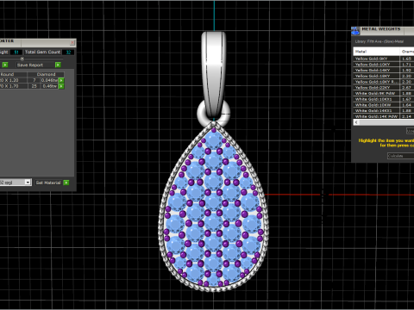This screenshot has height=310, width=414.
Task: Click the green arrow left of Save Report
Action: 5,65
